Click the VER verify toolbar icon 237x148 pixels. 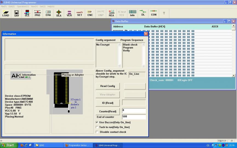69,13
